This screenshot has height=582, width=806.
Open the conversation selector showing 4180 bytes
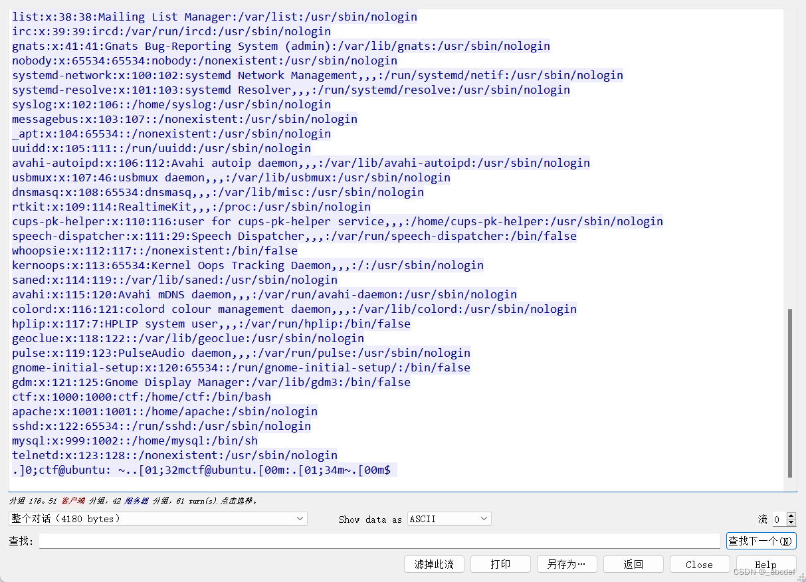coord(158,518)
